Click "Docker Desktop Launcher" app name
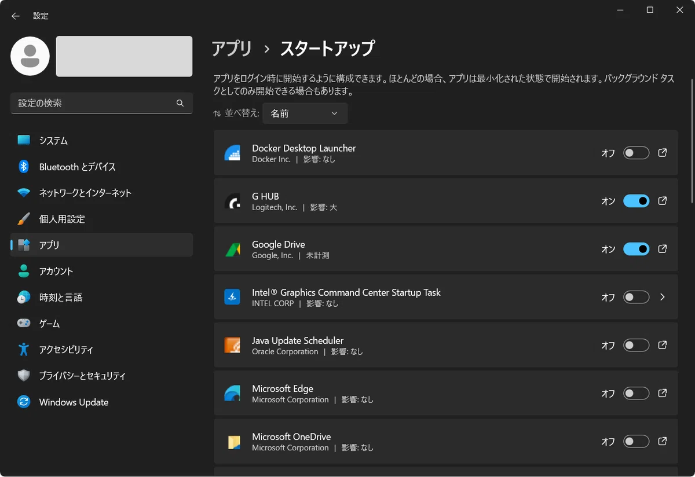695x477 pixels. coord(303,148)
